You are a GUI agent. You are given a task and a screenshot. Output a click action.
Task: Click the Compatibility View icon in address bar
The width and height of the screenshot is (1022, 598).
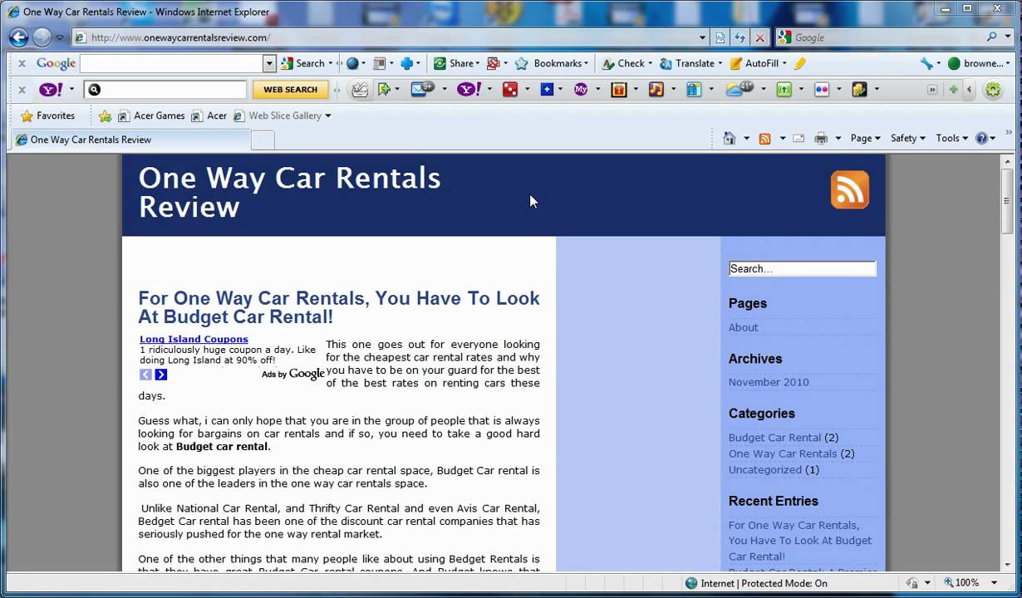(x=720, y=37)
